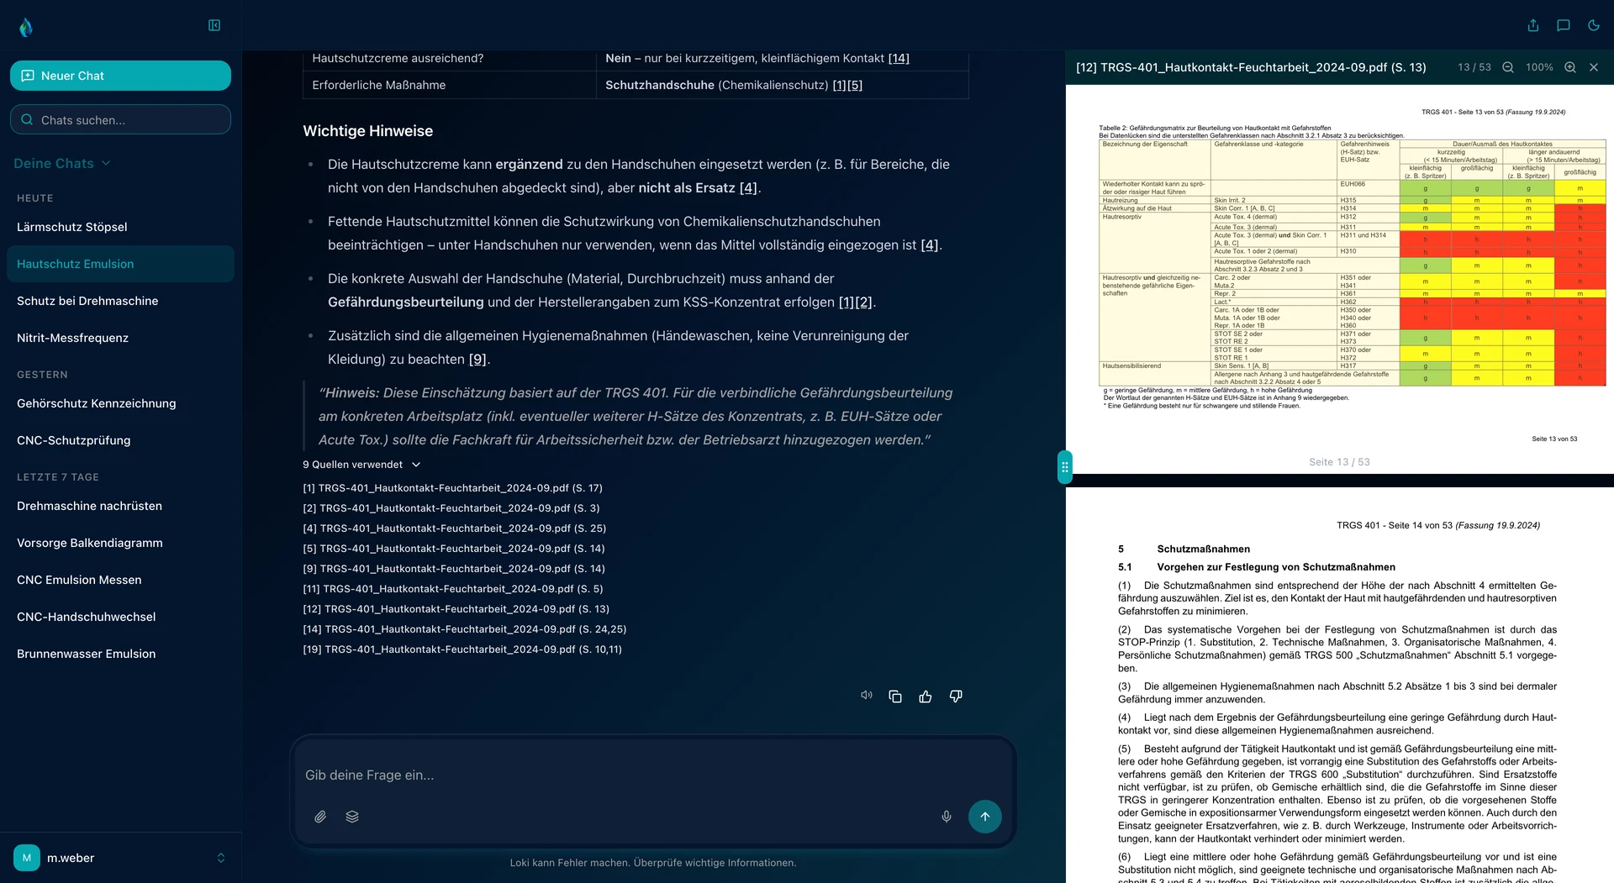Open the share icon in top bar
The height and width of the screenshot is (883, 1614).
coord(1533,25)
